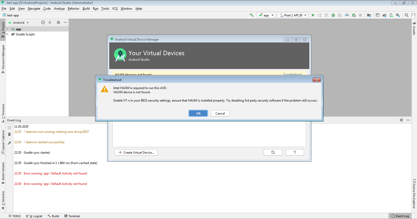This screenshot has height=219, width=417.
Task: Toggle the Project tool window tab
Action: coord(3,29)
